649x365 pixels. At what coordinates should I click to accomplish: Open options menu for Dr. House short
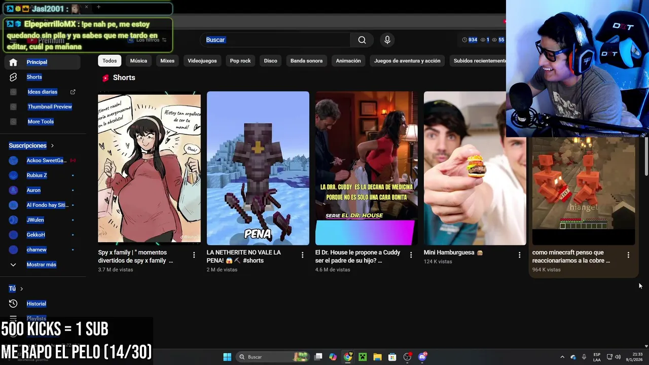tap(411, 255)
